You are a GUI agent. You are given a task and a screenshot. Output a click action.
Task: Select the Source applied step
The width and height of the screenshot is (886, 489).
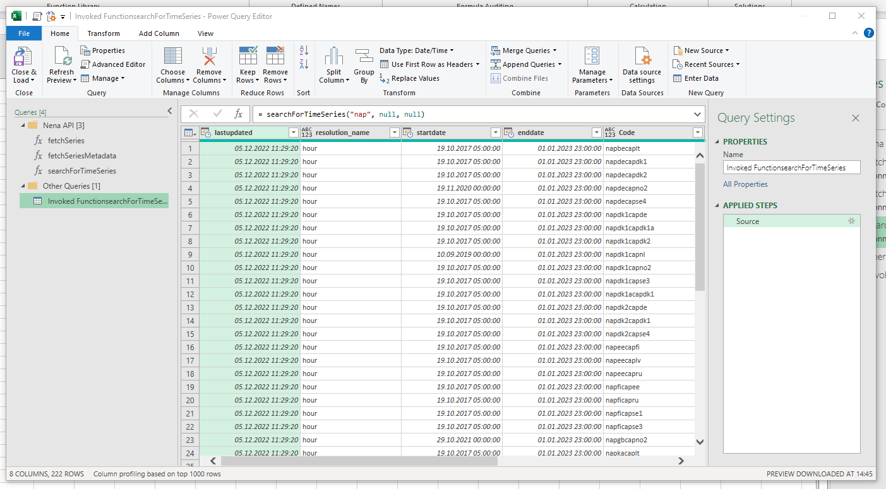pos(791,221)
